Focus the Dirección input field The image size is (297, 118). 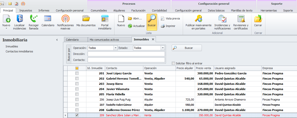126,54
